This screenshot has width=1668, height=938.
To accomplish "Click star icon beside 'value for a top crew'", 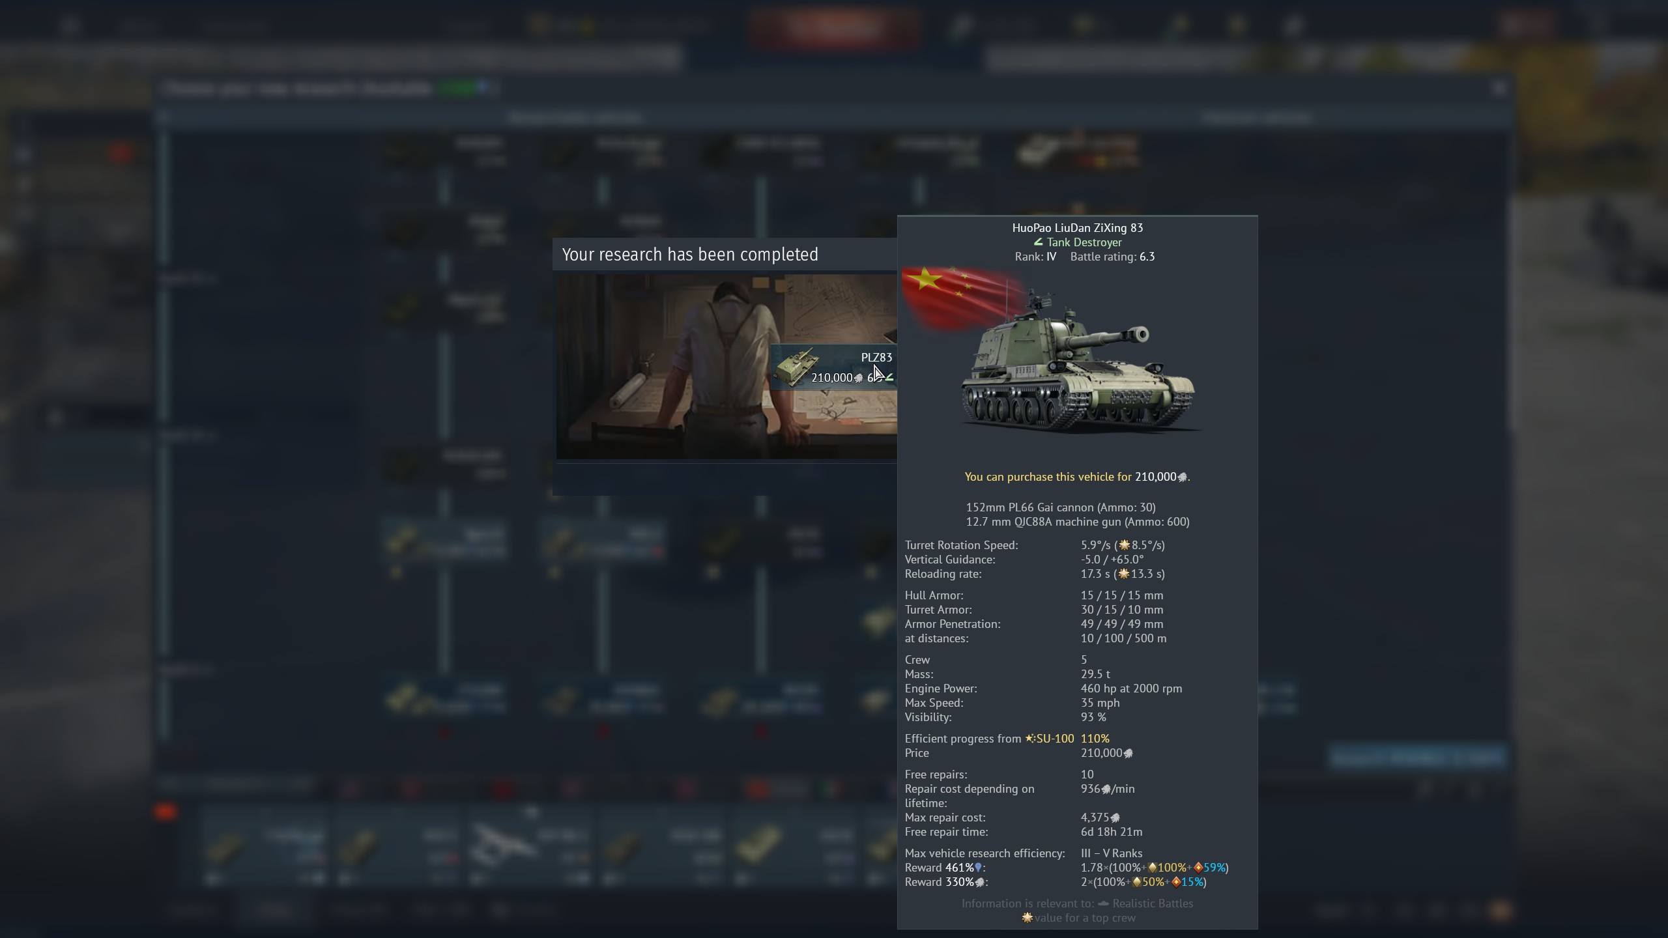I will click(x=1028, y=918).
